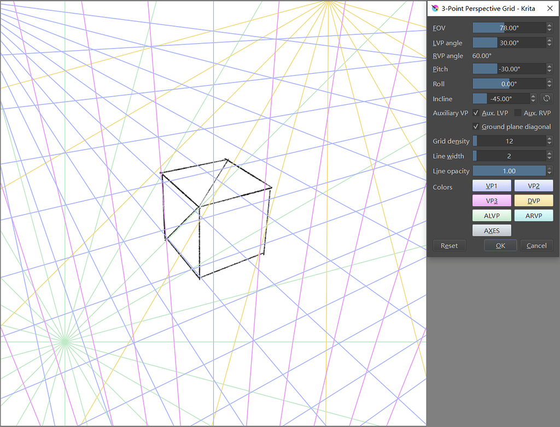This screenshot has width=560, height=427.
Task: Increase Incline value with up arrow
Action: [x=533, y=96]
